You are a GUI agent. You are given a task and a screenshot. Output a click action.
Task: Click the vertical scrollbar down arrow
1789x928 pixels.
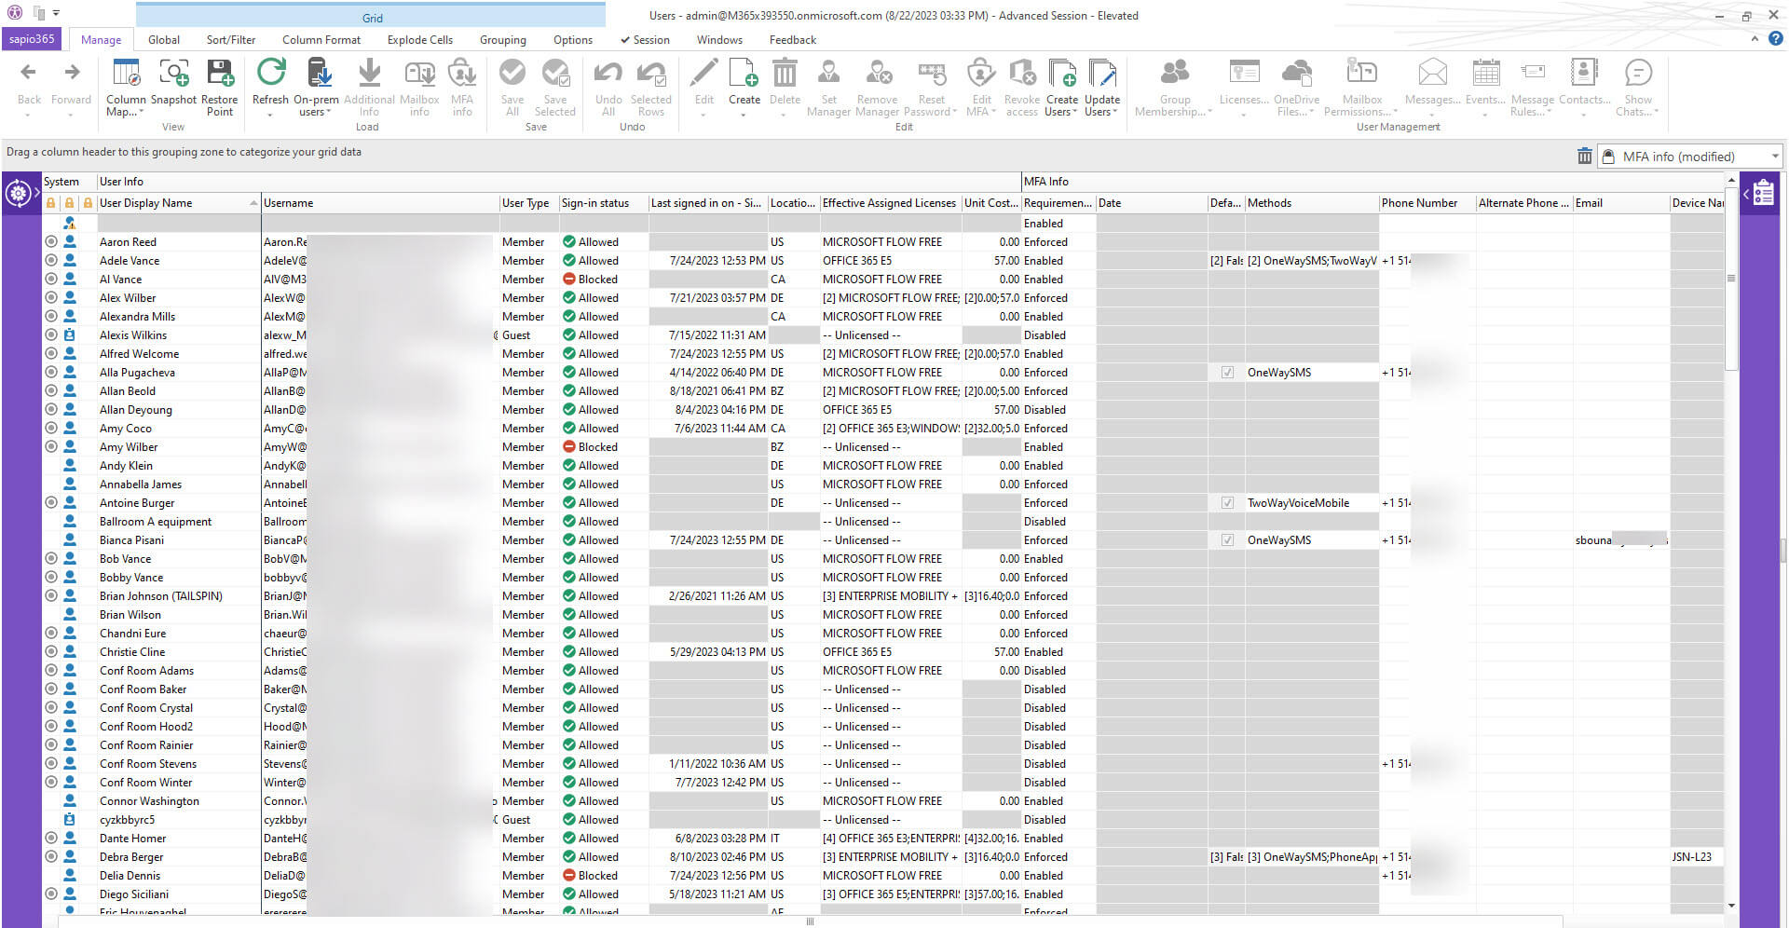pos(1731,906)
